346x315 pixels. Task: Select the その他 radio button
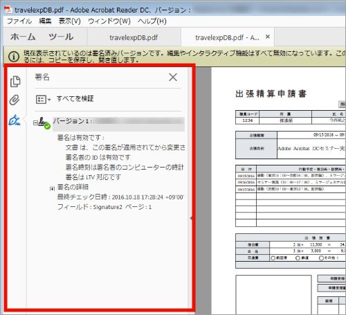pos(321,258)
